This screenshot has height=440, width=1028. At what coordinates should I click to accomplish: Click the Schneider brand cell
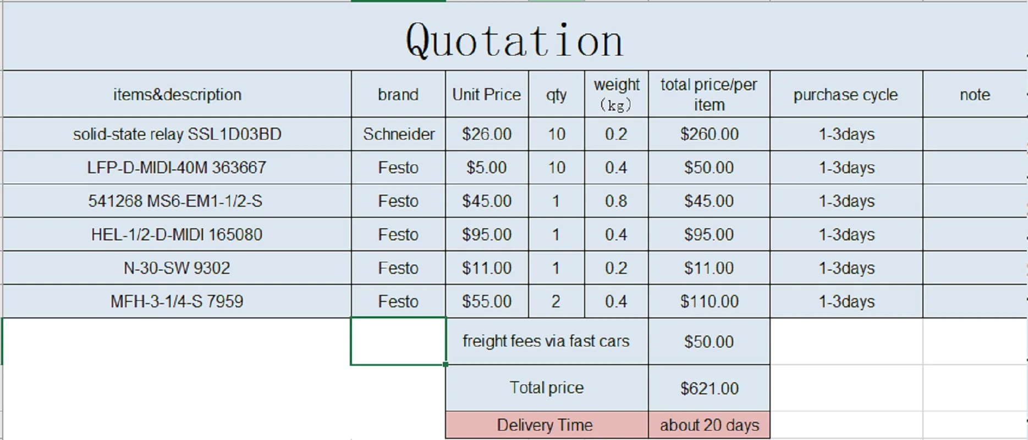[398, 134]
